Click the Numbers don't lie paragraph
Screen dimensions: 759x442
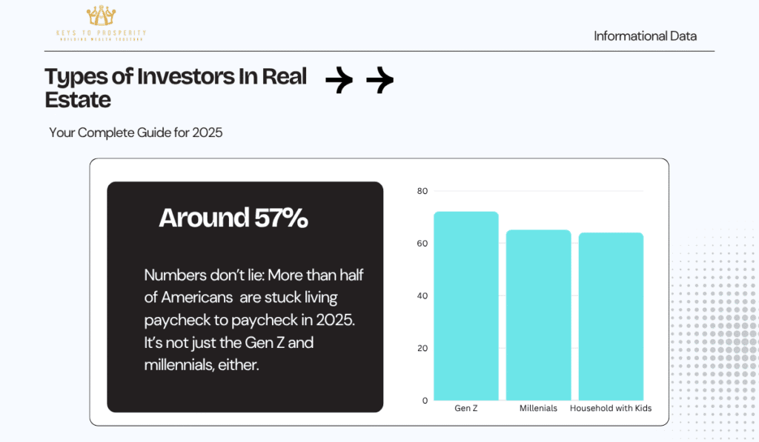[253, 320]
